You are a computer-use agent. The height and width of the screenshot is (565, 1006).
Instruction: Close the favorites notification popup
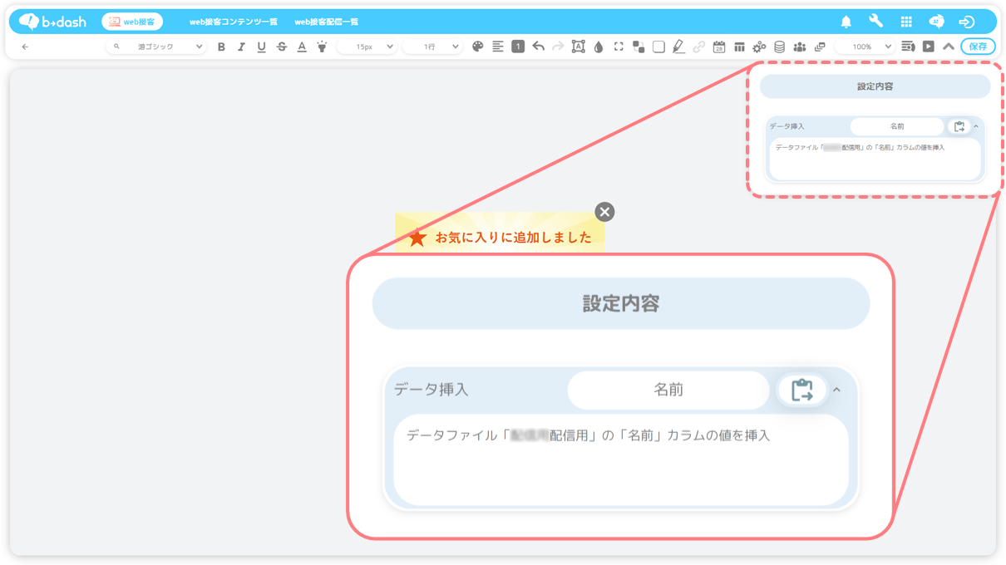click(x=605, y=212)
